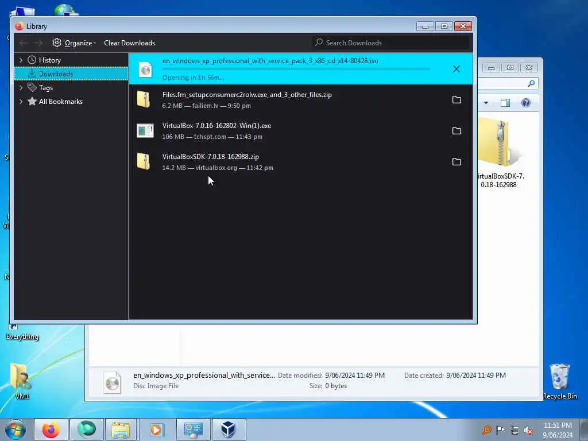
Task: Click the disc image icon of the ISO download
Action: tap(145, 69)
